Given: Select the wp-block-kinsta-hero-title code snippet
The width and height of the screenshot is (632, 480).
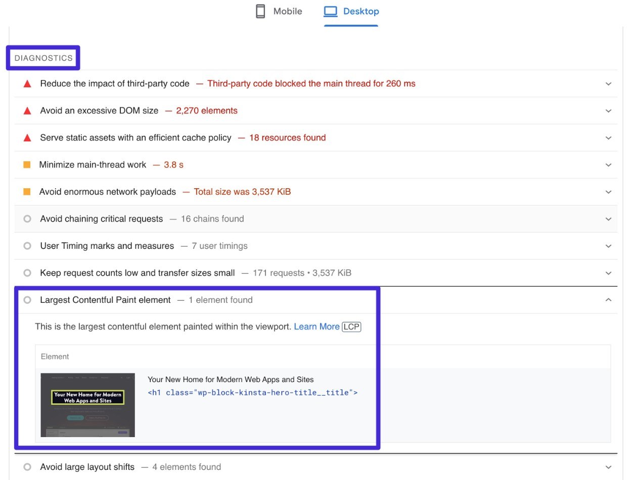Looking at the screenshot, I should 252,392.
